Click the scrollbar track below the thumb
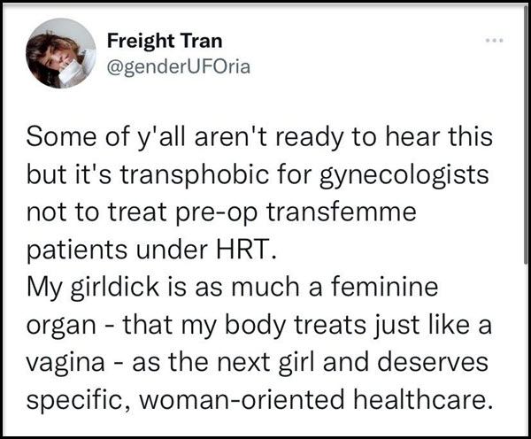The image size is (531, 439). (x=525, y=349)
